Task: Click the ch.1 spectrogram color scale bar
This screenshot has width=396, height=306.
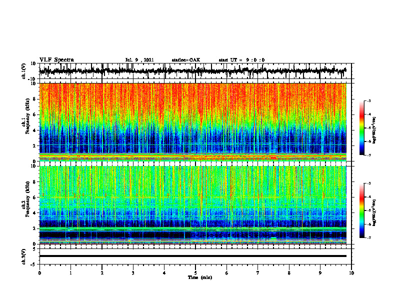Action: pyautogui.click(x=361, y=128)
